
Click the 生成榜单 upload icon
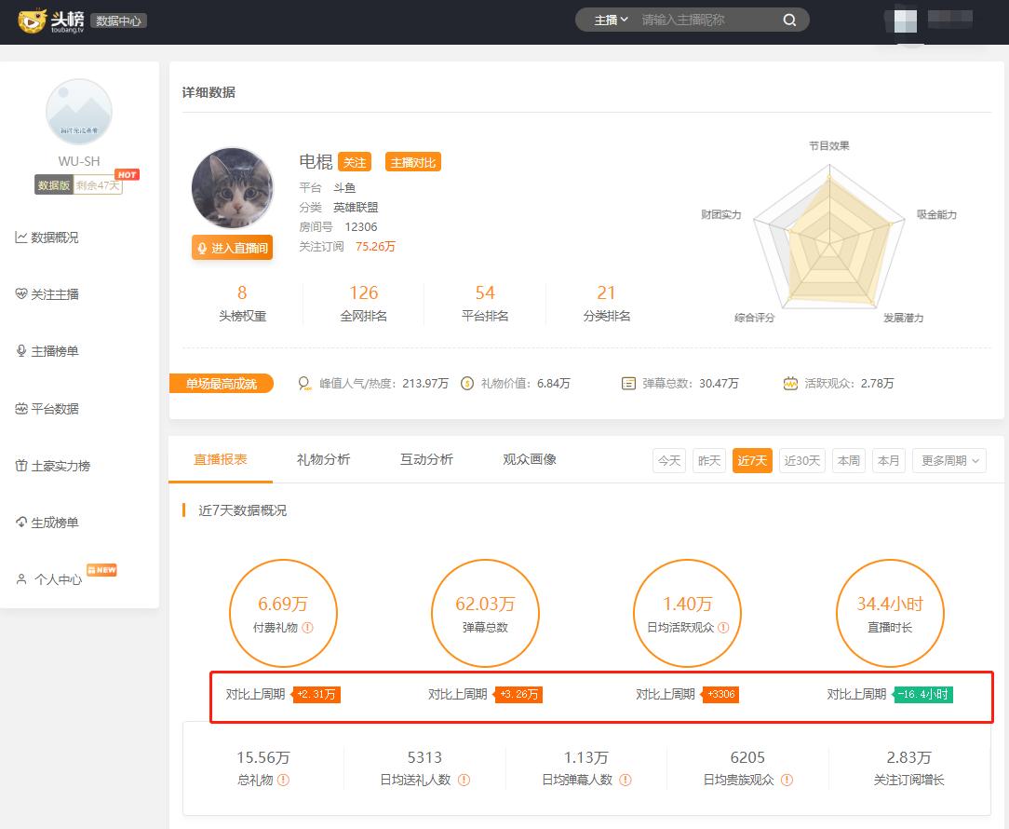pos(20,522)
